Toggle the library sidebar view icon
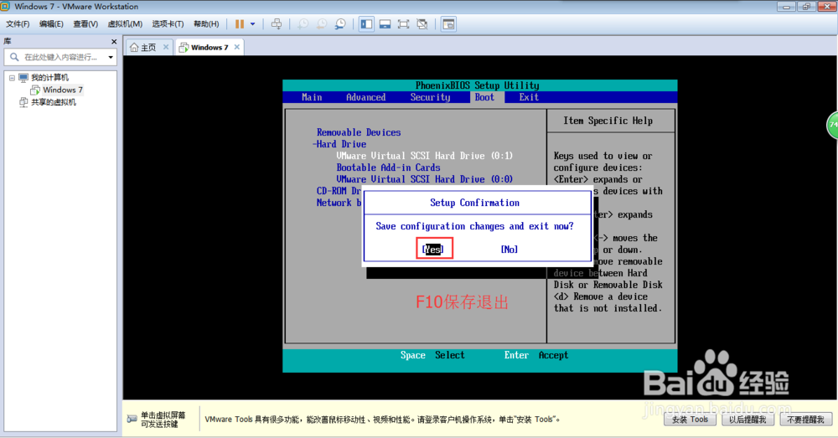Viewport: 838px width, 438px height. tap(366, 24)
